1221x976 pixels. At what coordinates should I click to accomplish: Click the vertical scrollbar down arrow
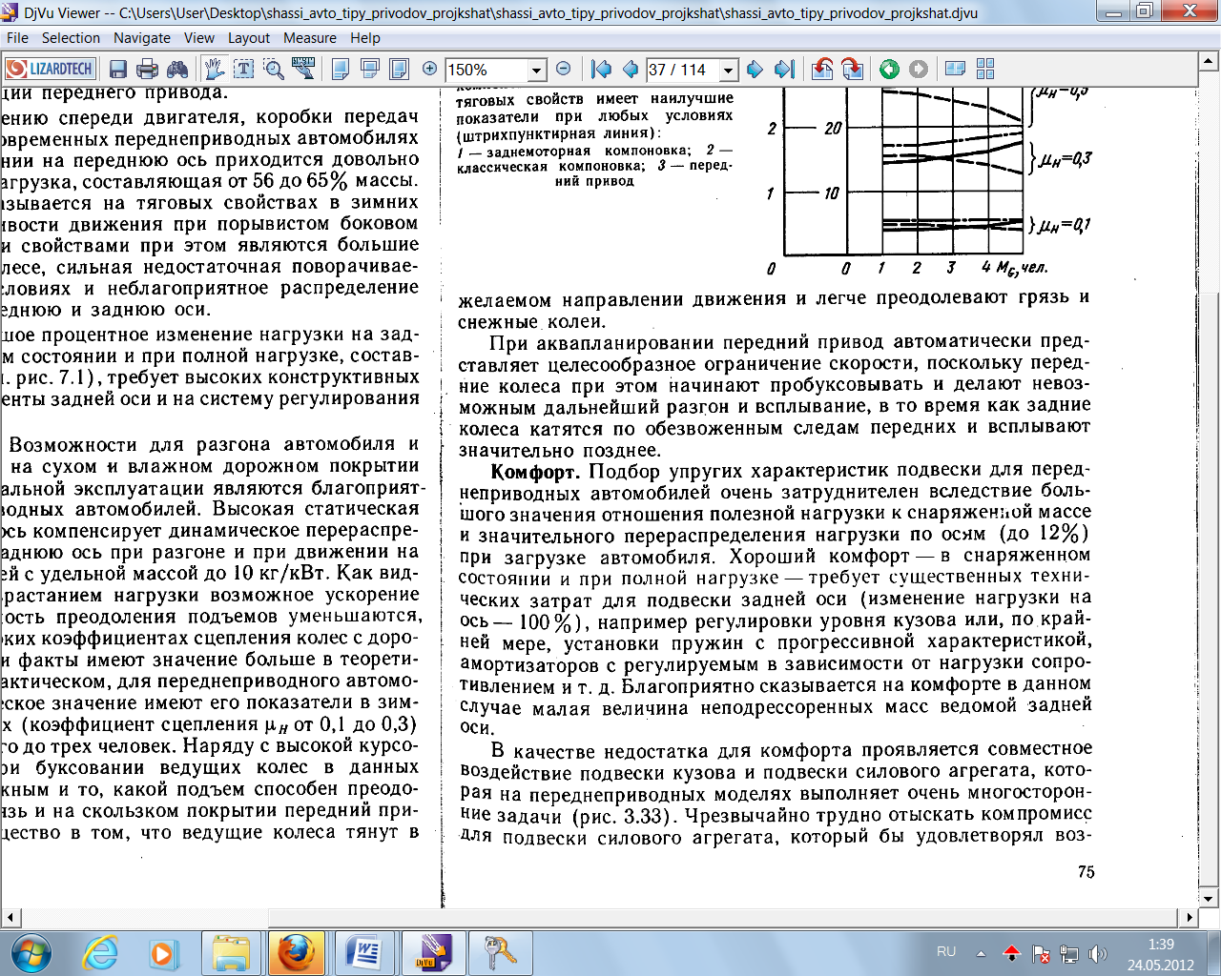(x=1209, y=899)
